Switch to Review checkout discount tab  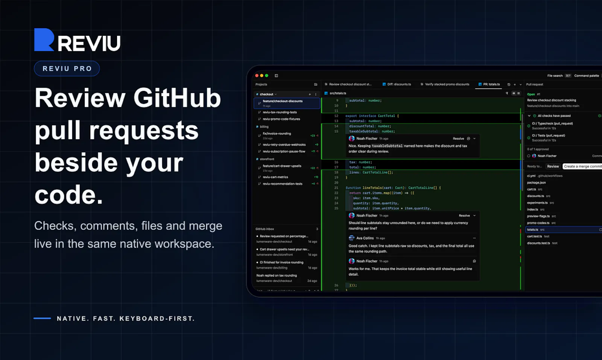pos(348,84)
